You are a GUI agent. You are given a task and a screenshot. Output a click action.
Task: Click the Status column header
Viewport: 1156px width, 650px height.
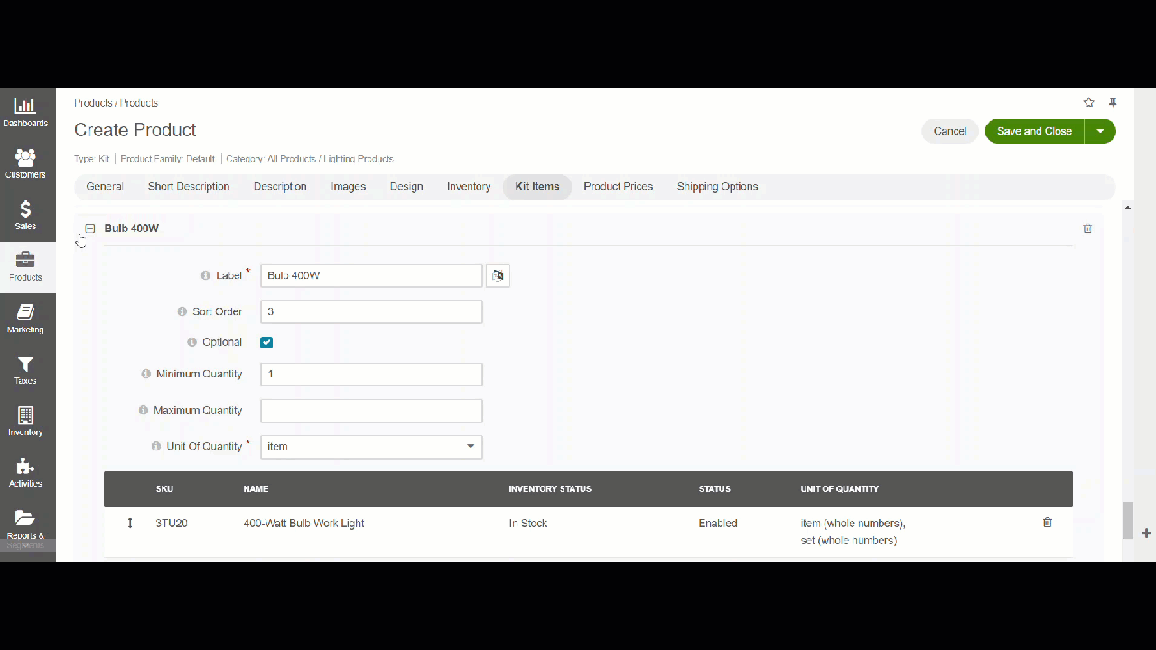click(x=714, y=489)
